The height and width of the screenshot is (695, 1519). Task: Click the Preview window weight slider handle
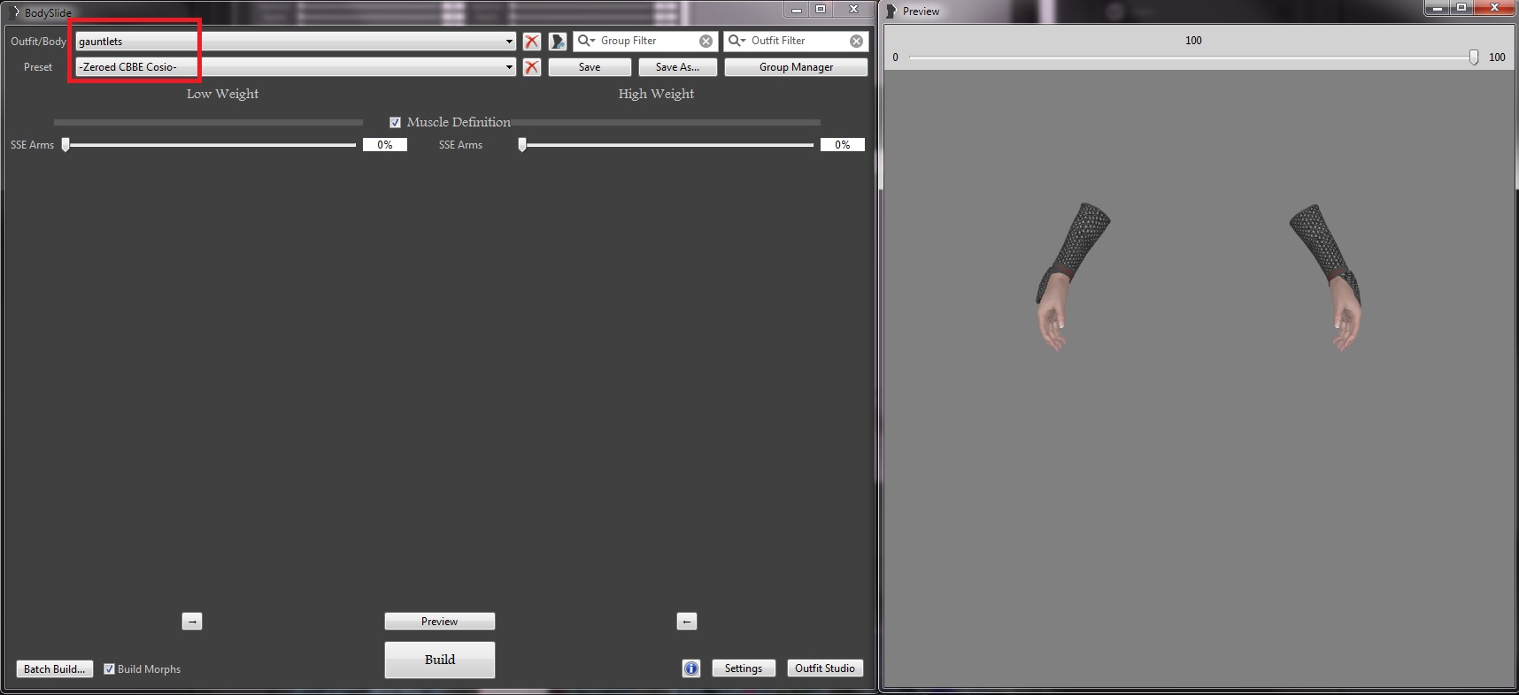pos(1474,57)
